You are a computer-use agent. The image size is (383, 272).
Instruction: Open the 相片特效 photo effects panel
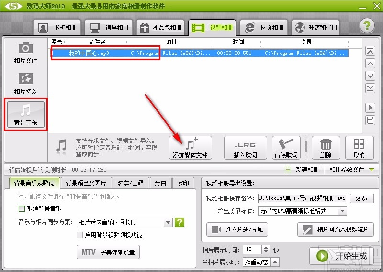tap(25, 84)
